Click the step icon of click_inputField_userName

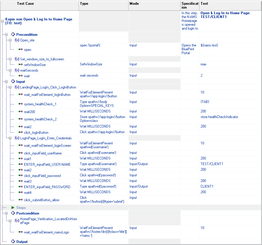point(21,153)
